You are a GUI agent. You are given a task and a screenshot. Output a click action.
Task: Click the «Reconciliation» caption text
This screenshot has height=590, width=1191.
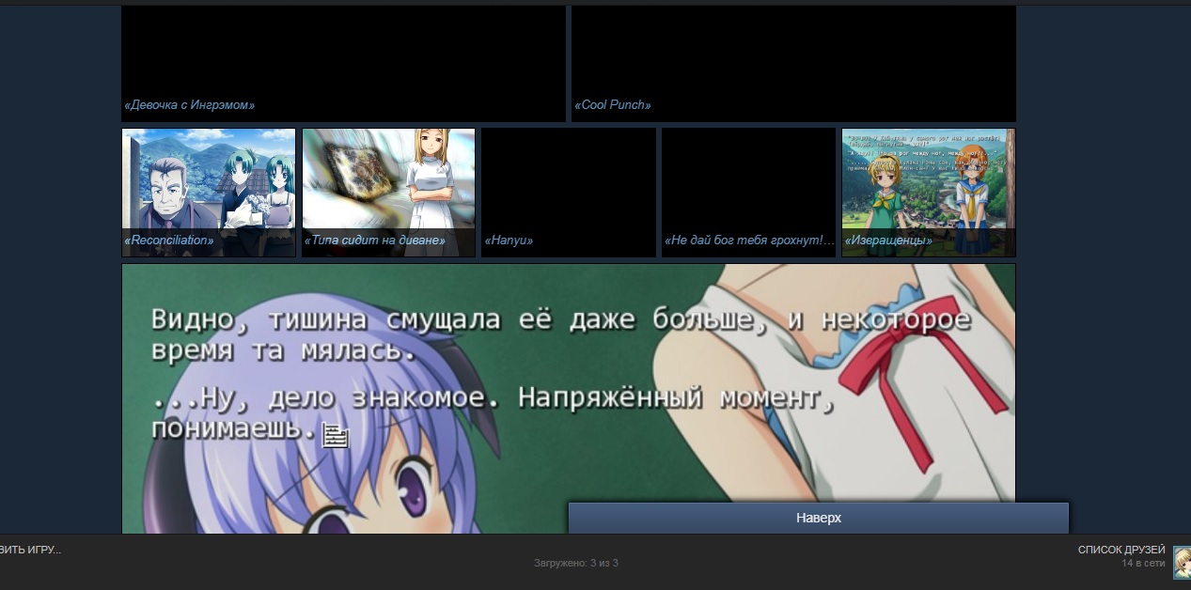pos(169,241)
